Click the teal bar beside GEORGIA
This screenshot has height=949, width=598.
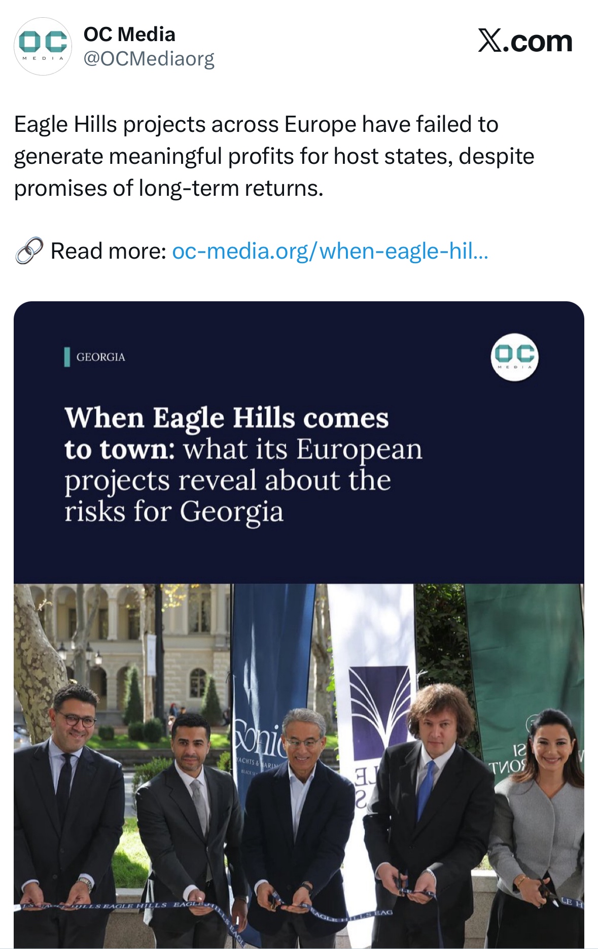pos(67,357)
